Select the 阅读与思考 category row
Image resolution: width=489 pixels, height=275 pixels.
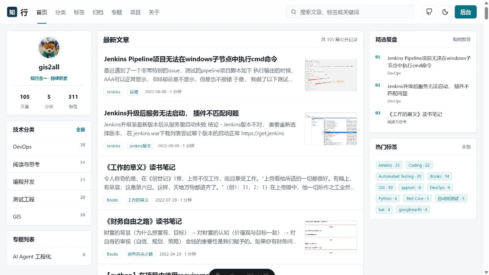click(49, 164)
